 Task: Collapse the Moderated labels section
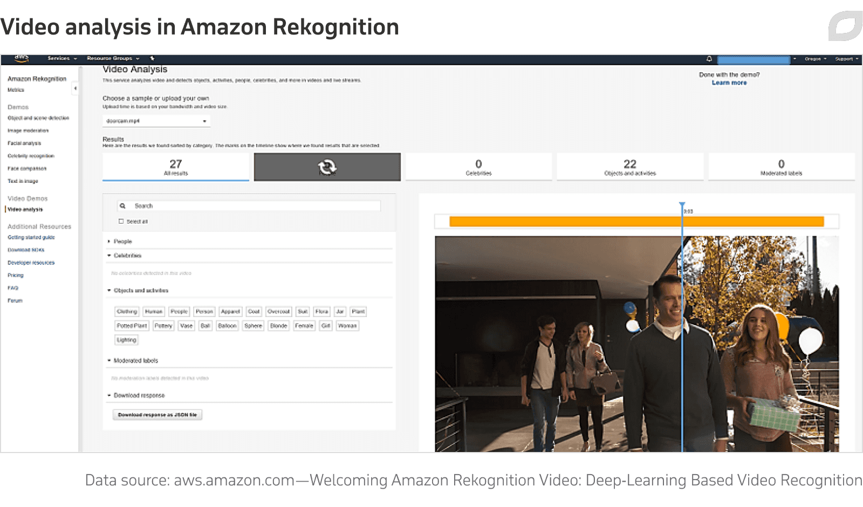coord(133,360)
